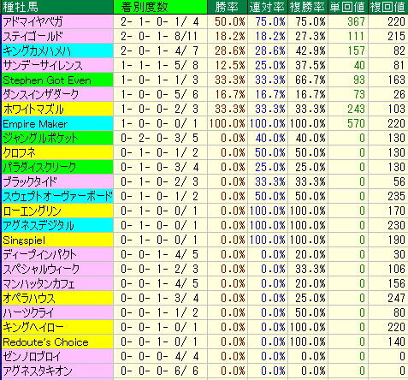The height and width of the screenshot is (380, 408).
Task: Click ジャングルポケット quinella rate 40.0%
Action: [270, 138]
